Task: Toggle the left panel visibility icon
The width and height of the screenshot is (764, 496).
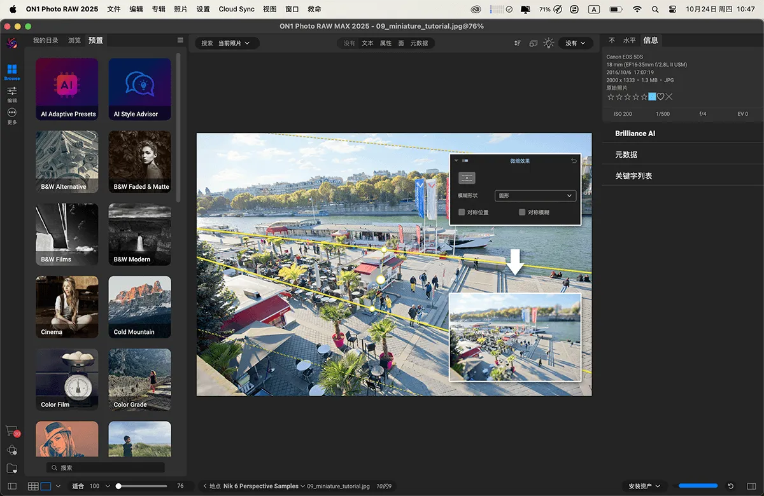Action: point(12,486)
